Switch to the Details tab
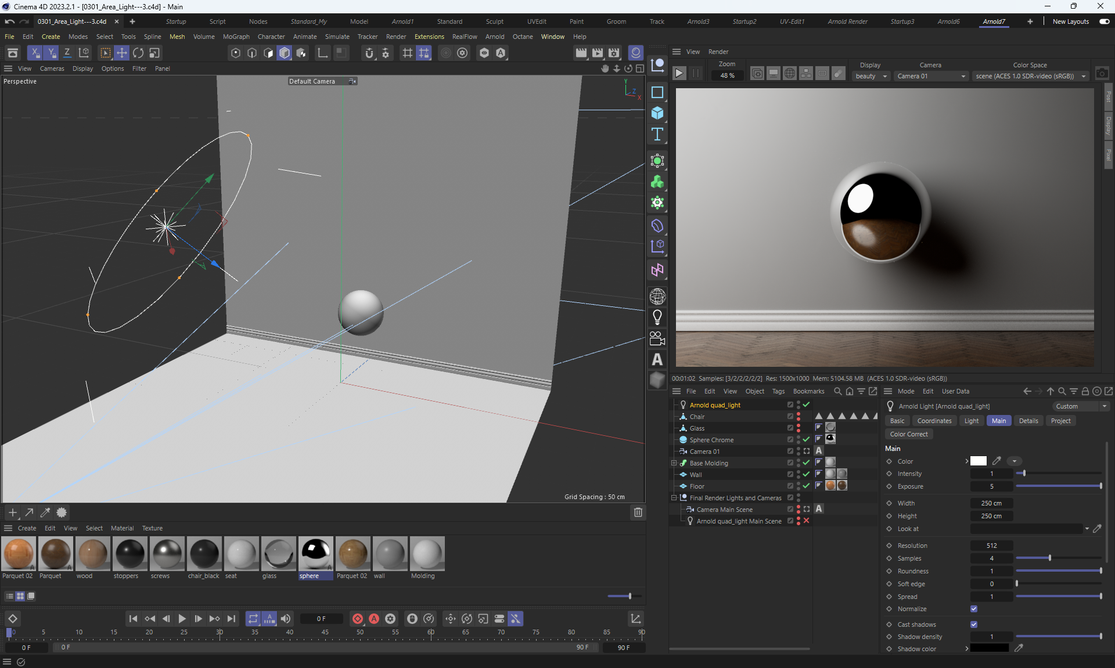 pos(1028,421)
